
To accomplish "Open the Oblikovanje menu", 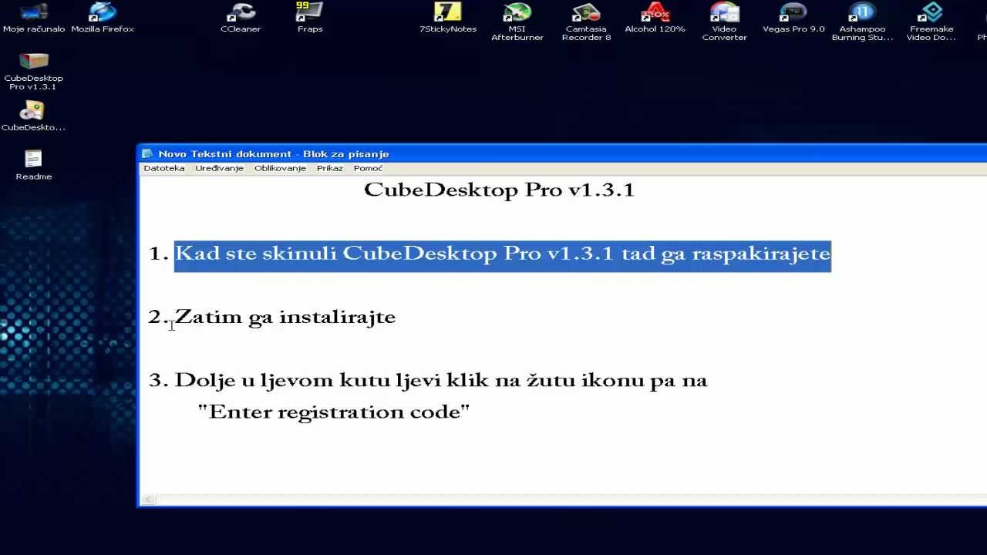I will click(280, 168).
